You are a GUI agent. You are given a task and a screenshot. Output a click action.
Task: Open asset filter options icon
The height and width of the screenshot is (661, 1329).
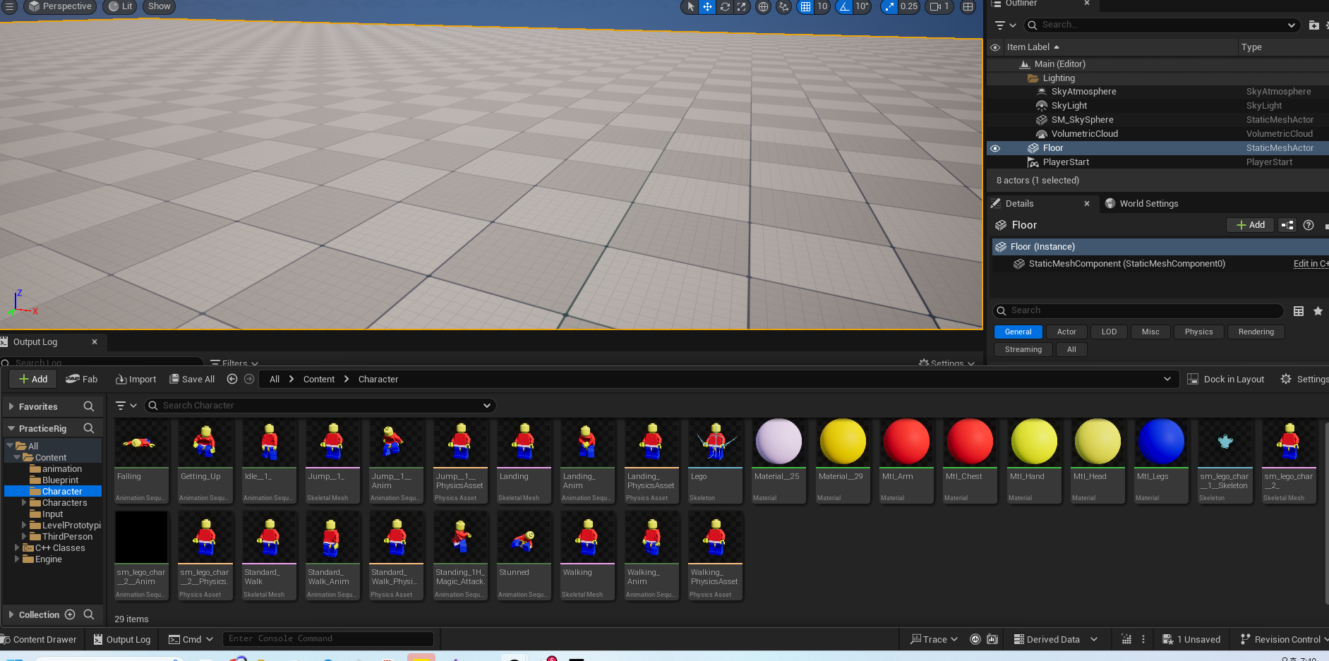[126, 406]
